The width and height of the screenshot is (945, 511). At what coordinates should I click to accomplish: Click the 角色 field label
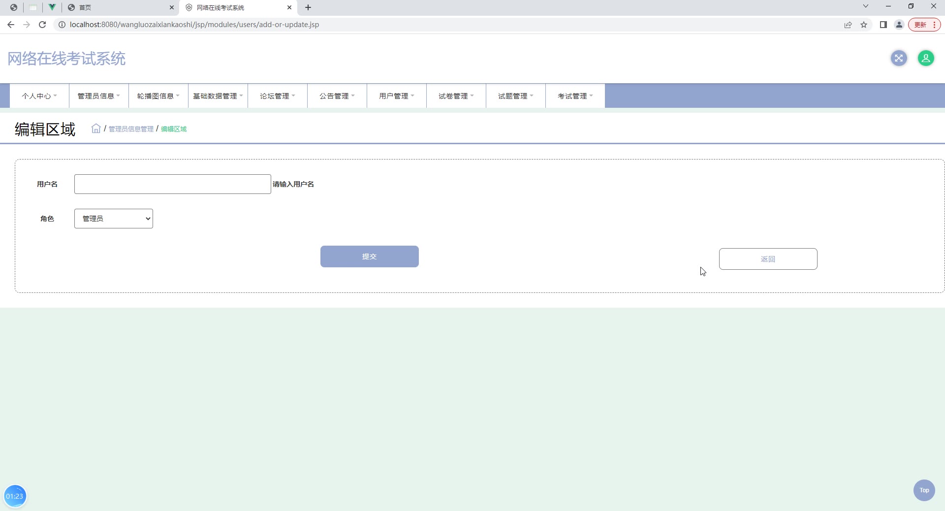pos(47,219)
